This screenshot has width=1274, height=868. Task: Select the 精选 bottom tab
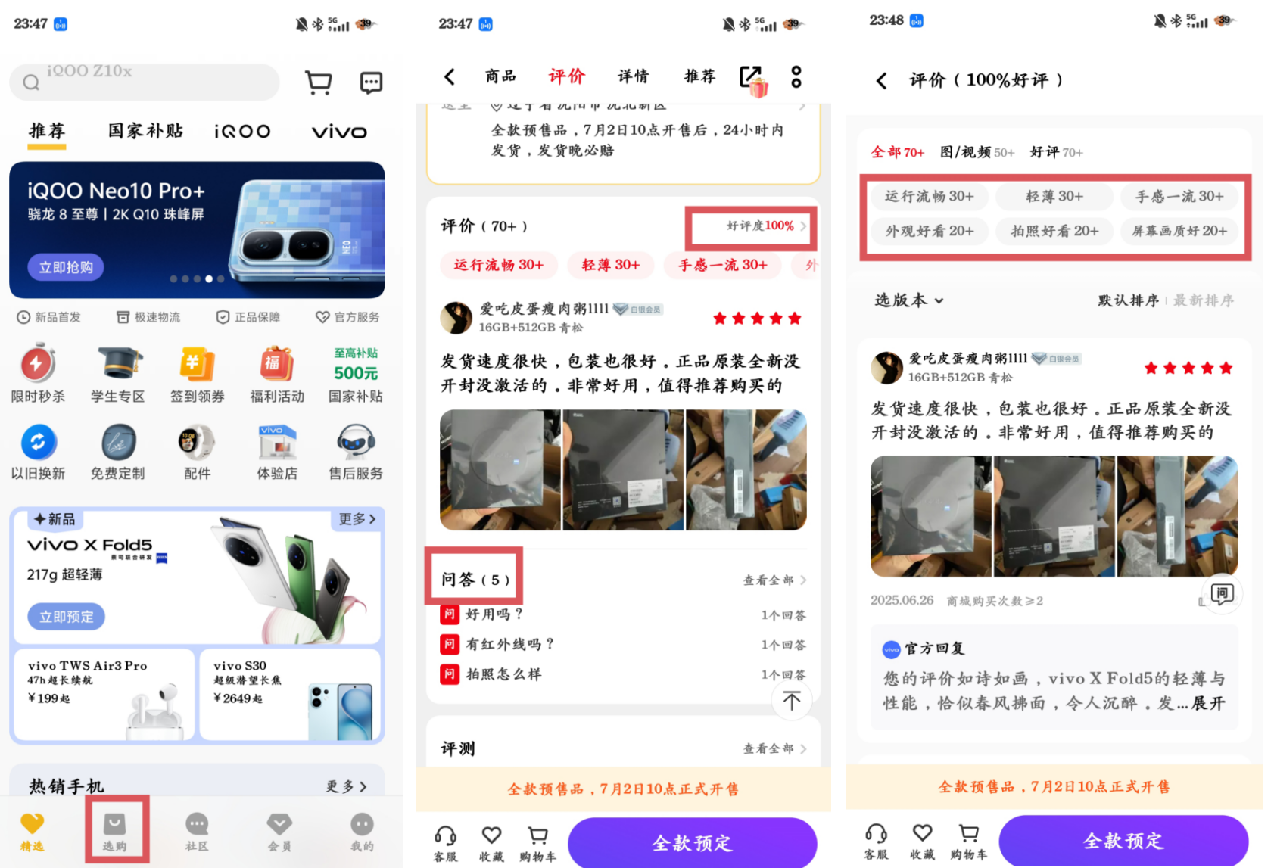(x=32, y=832)
